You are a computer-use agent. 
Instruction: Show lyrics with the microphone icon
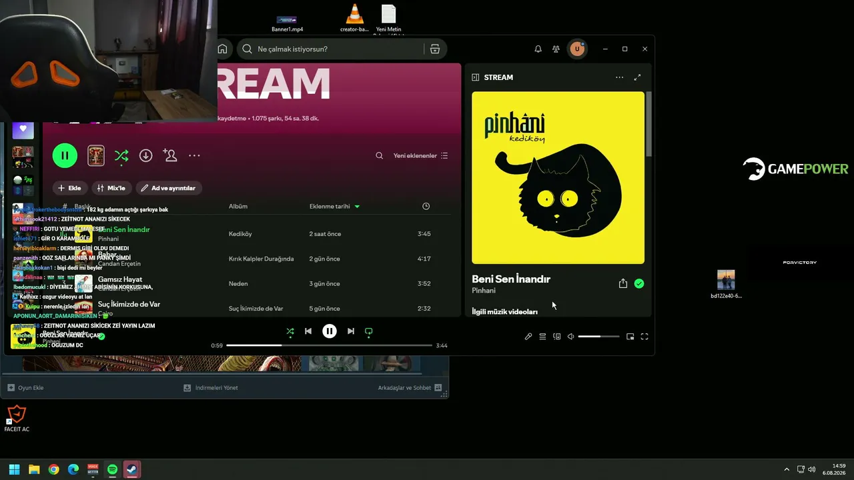click(528, 337)
